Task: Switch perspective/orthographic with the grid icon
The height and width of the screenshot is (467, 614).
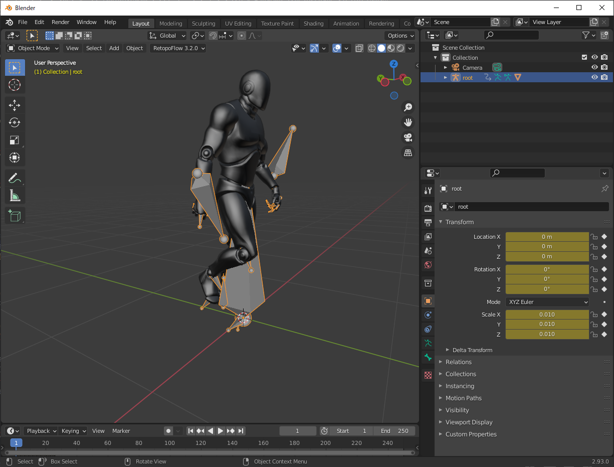Action: tap(408, 152)
